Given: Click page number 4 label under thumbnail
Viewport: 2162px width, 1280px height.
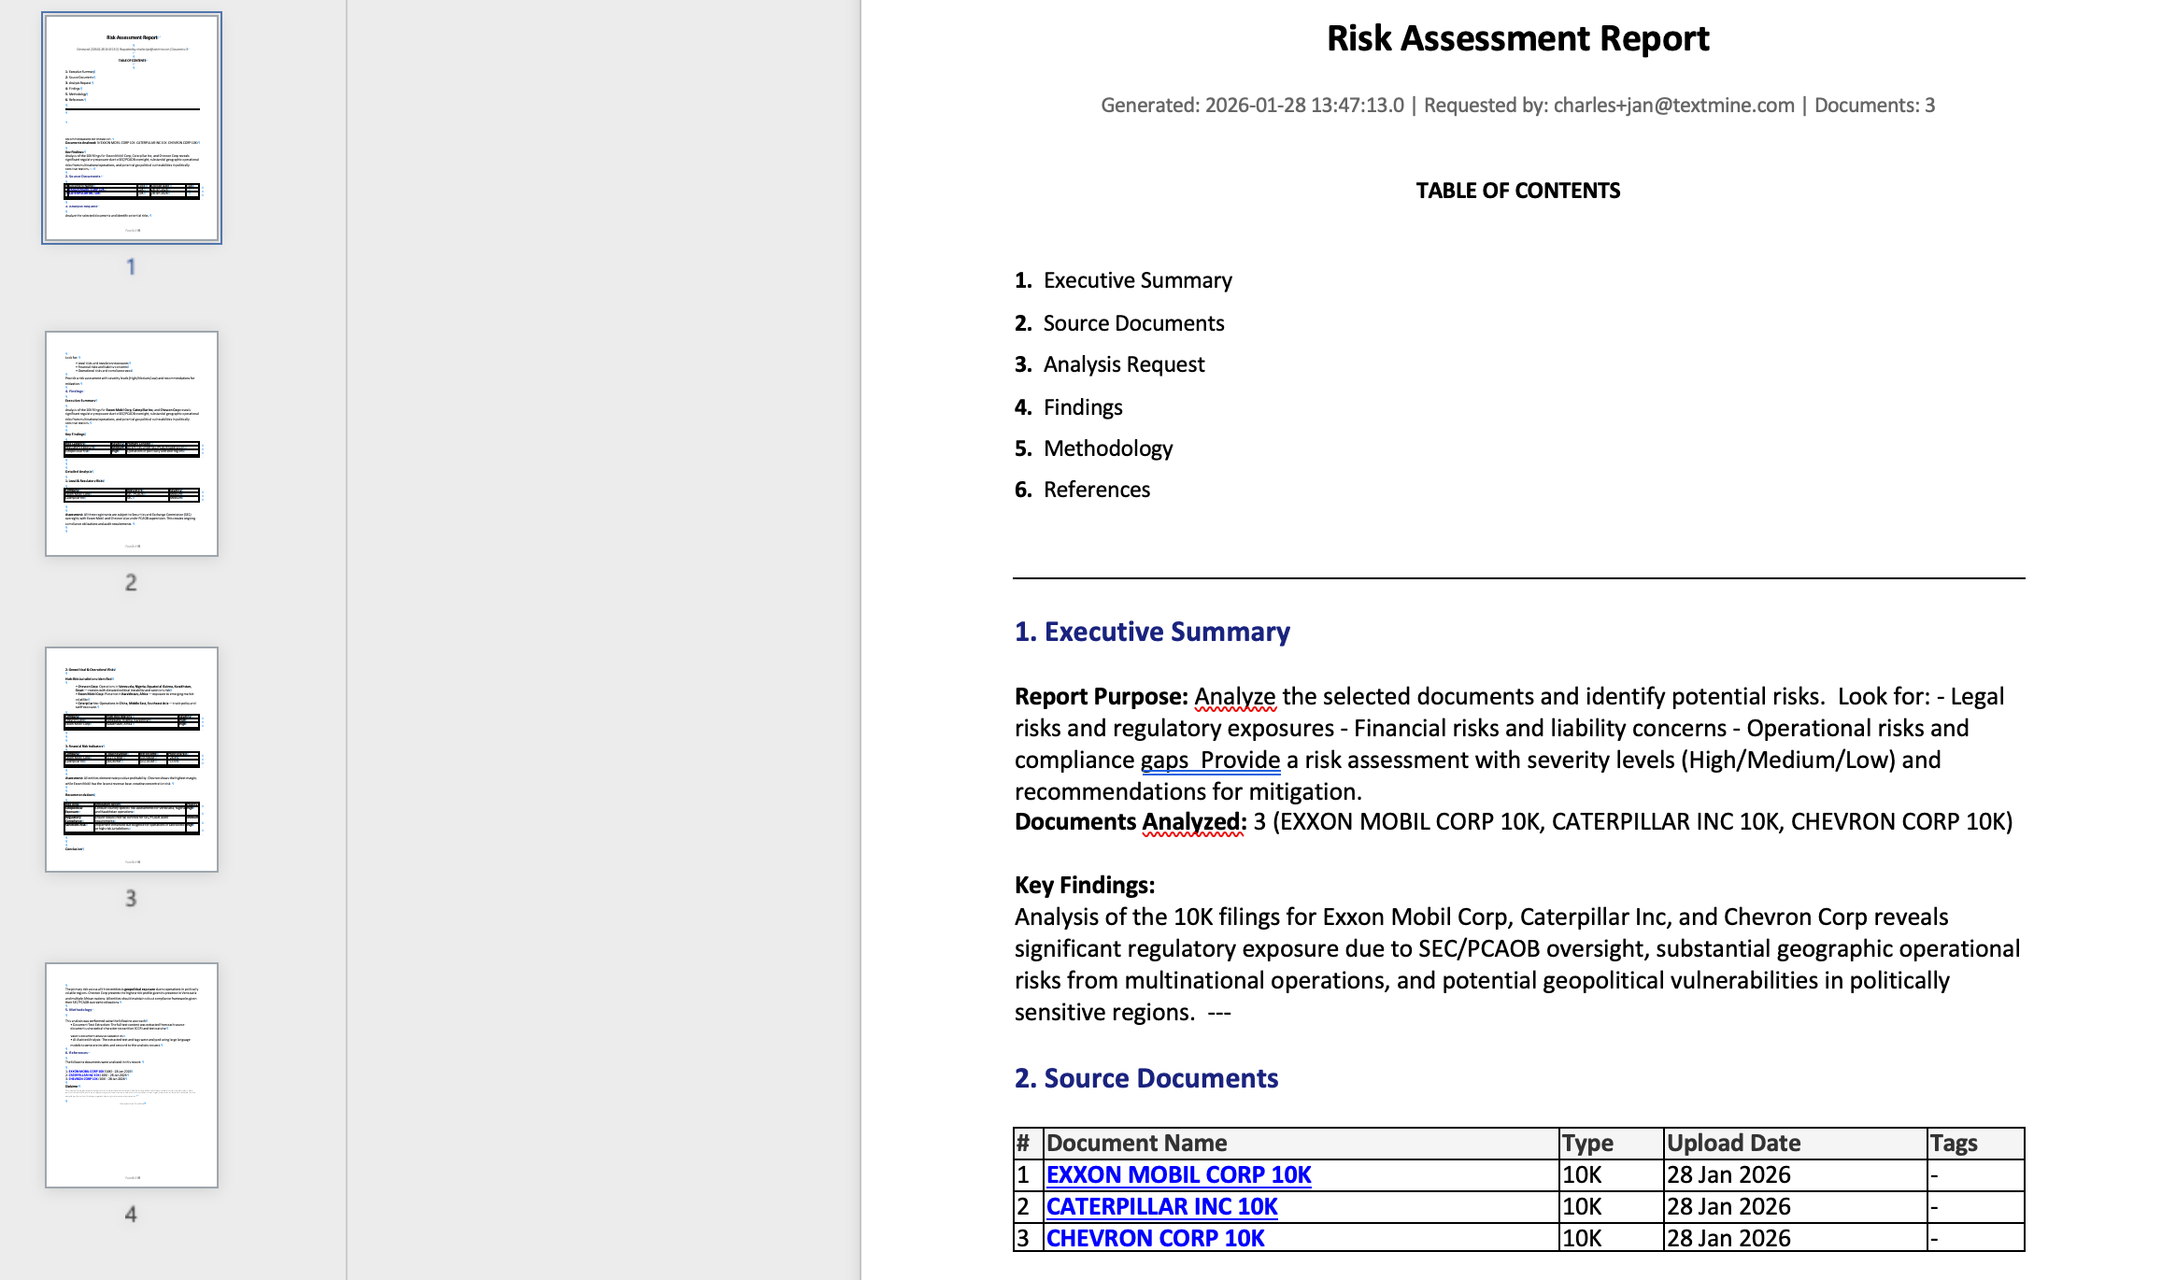Looking at the screenshot, I should tap(131, 1214).
